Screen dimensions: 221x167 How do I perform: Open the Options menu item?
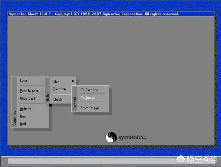pyautogui.click(x=25, y=109)
